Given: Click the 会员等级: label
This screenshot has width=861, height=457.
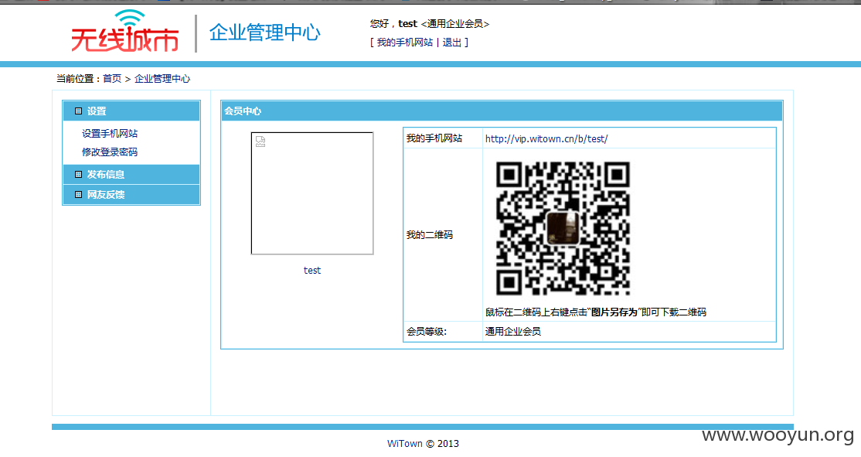Looking at the screenshot, I should coord(427,331).
